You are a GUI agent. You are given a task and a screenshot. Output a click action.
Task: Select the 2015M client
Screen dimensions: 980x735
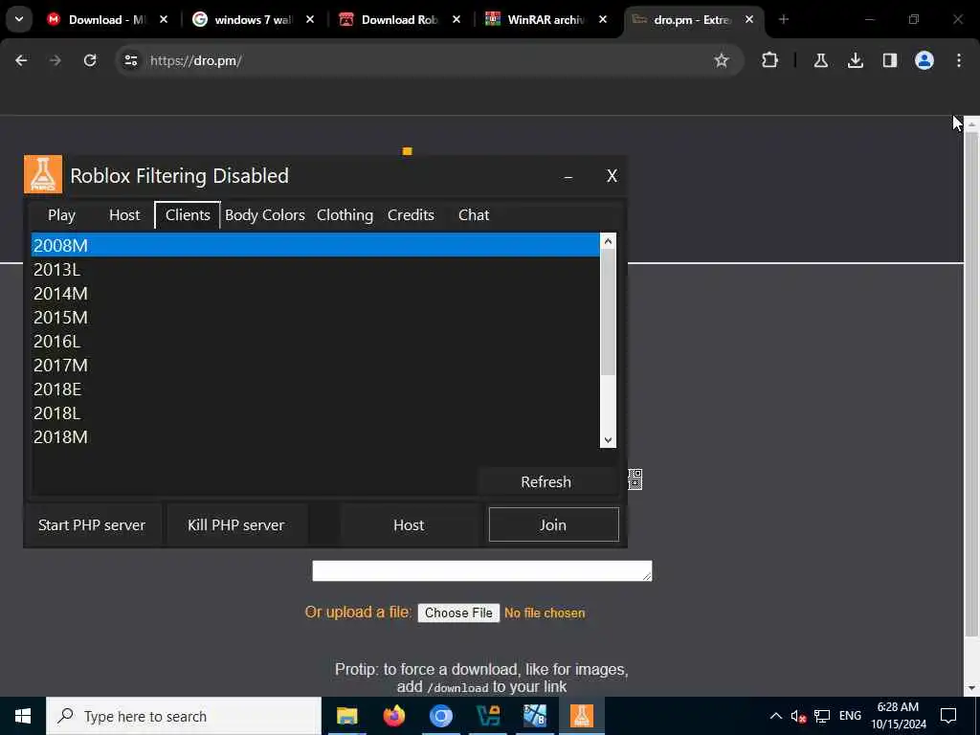pyautogui.click(x=316, y=317)
